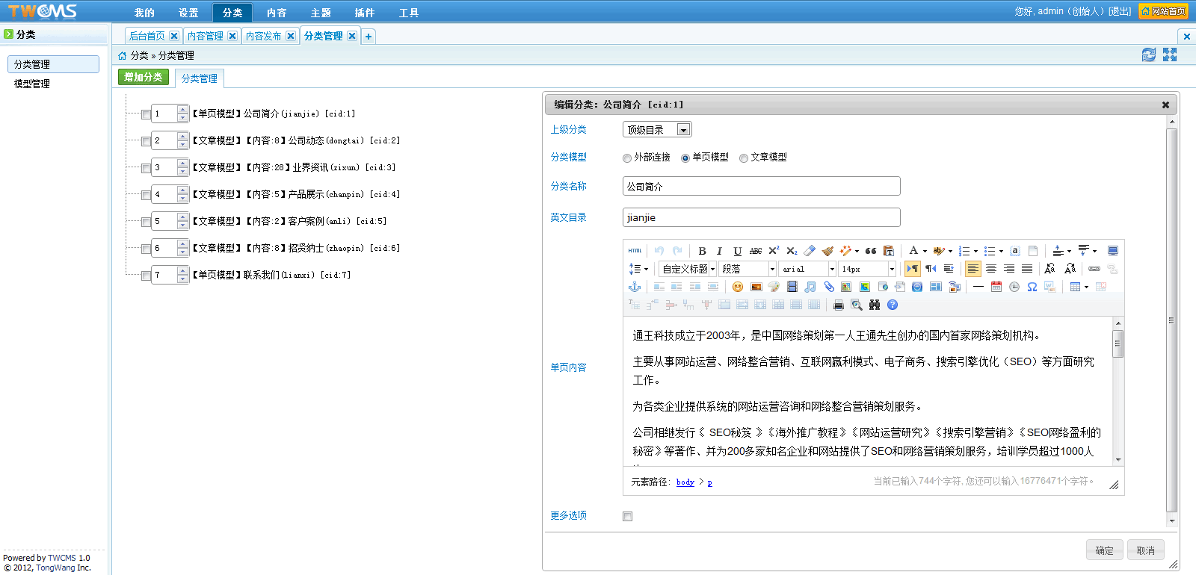
Task: Click the Bold formatting icon in editor
Action: coord(702,251)
